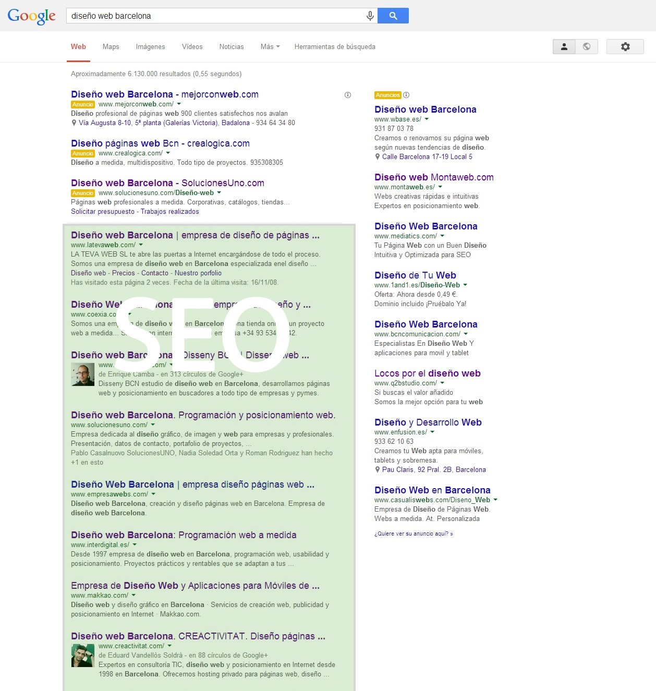The image size is (656, 691).
Task: Expand arrow next to www.enfusion.es
Action: click(432, 432)
